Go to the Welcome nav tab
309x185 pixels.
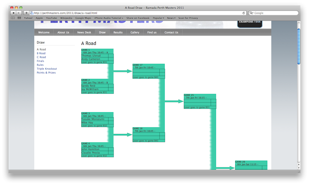[x=44, y=32]
